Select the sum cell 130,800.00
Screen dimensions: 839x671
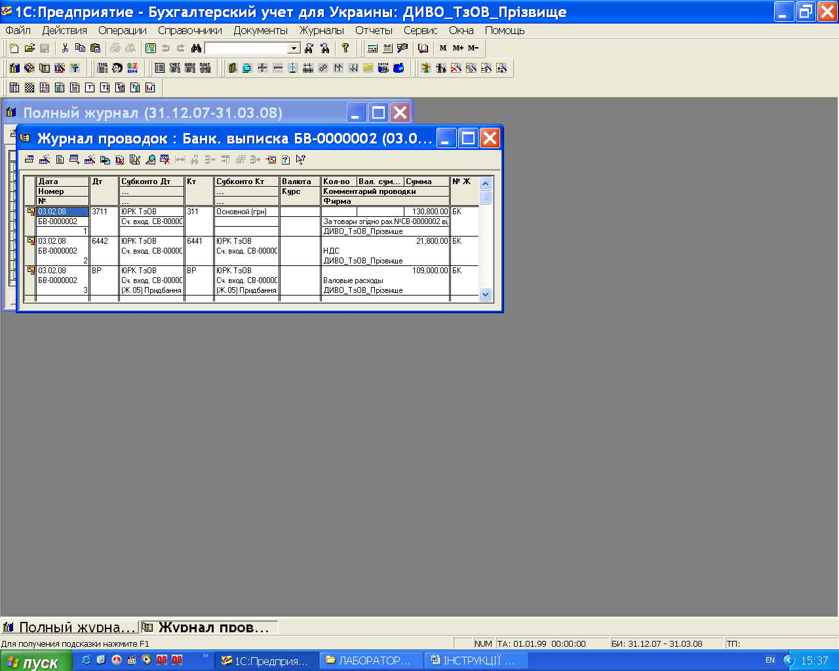point(427,212)
